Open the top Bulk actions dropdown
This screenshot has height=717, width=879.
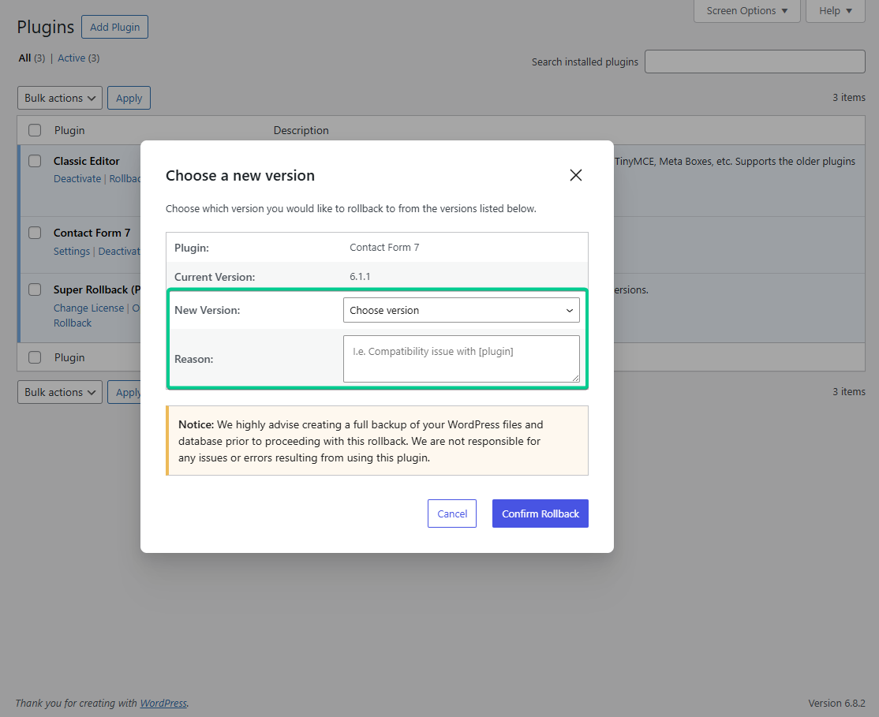pos(60,98)
